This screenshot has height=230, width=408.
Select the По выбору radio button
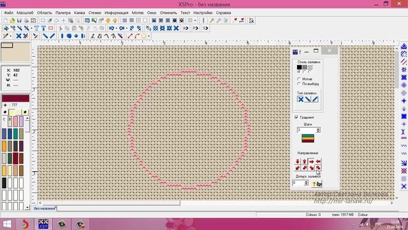[x=299, y=84]
